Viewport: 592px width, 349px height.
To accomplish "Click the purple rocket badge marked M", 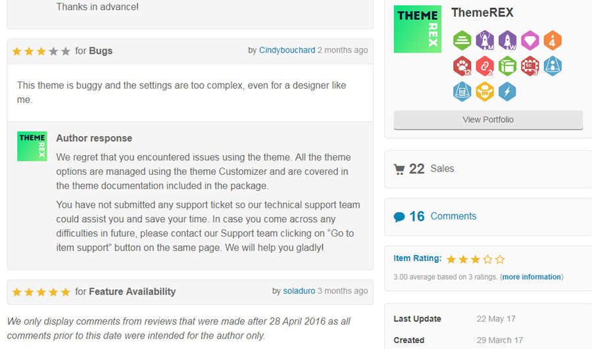I will click(x=485, y=41).
